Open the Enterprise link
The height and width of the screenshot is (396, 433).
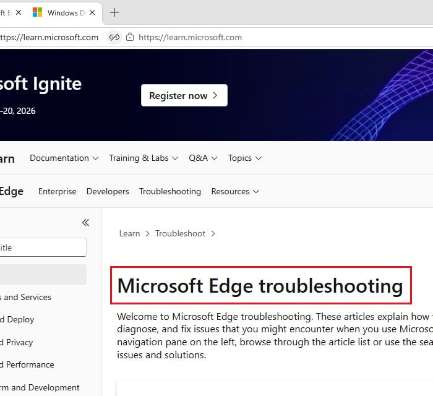pyautogui.click(x=57, y=191)
